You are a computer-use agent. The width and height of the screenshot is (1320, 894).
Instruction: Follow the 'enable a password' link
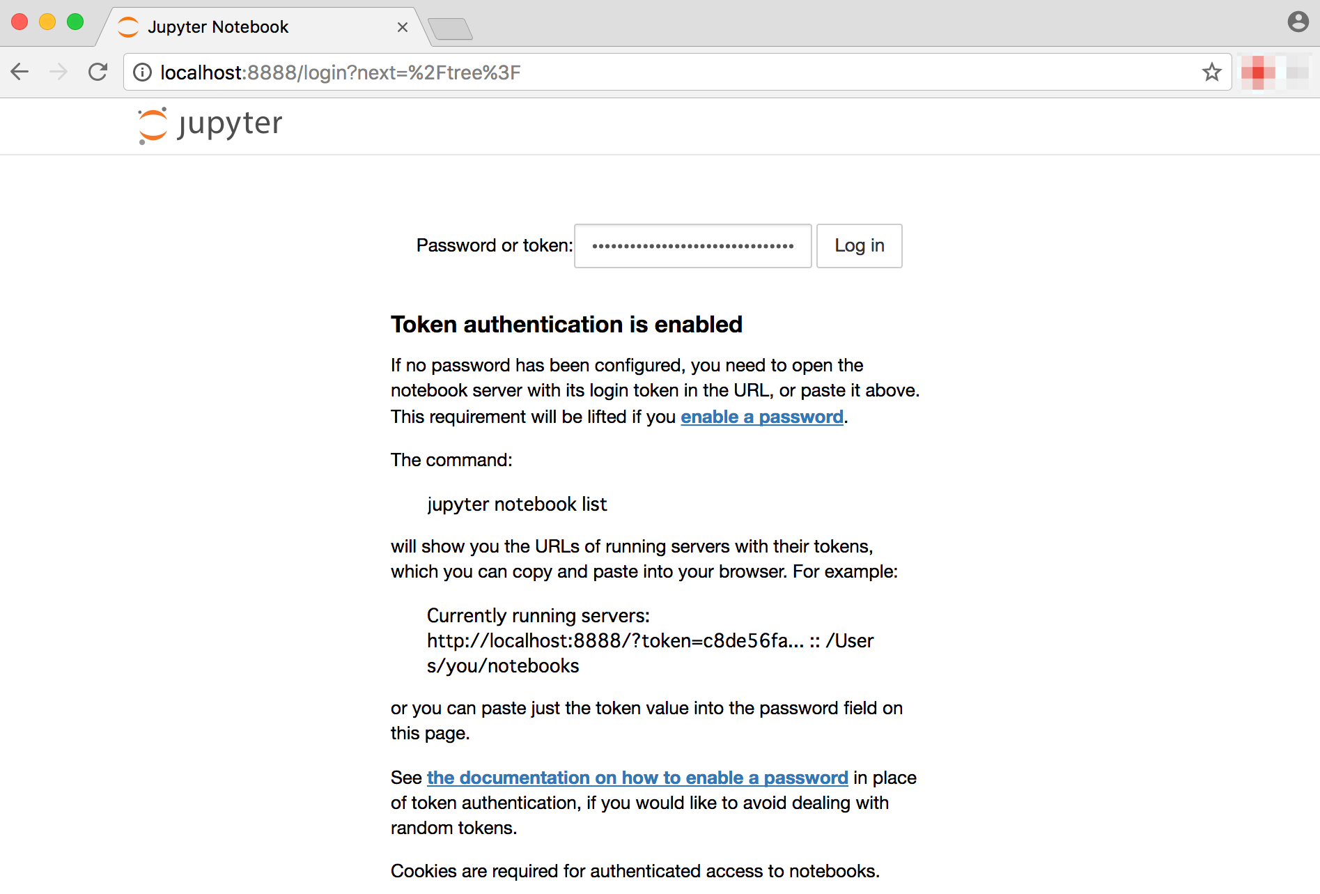tap(762, 417)
